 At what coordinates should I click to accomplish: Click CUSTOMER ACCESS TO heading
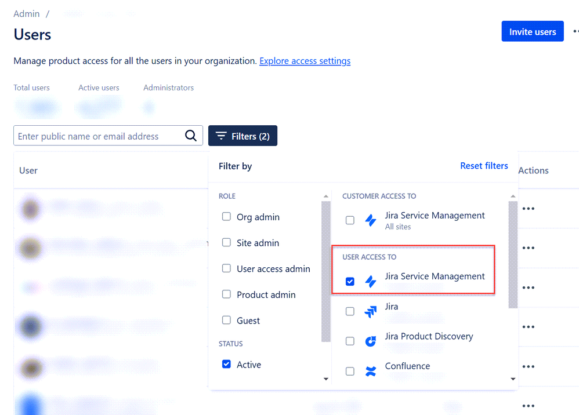pyautogui.click(x=379, y=196)
